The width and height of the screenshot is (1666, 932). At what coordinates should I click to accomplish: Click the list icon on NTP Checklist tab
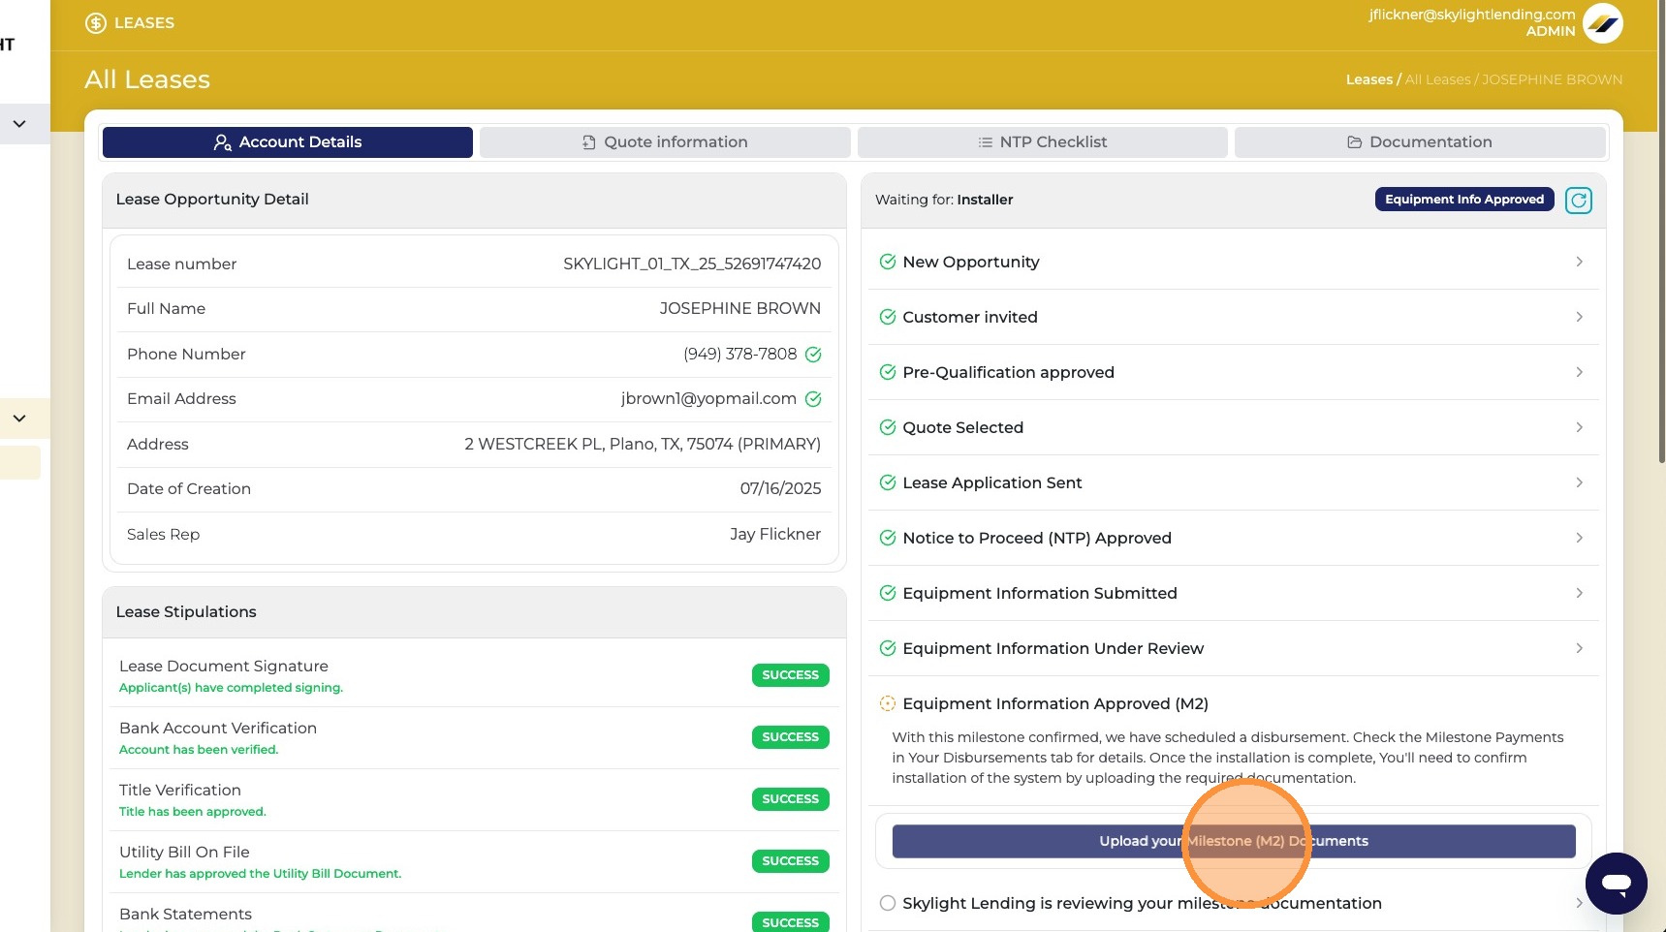click(x=985, y=142)
